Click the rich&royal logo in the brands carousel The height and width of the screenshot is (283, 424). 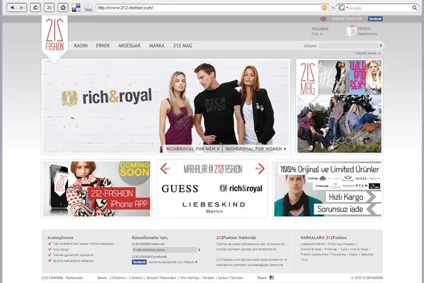[x=241, y=188]
